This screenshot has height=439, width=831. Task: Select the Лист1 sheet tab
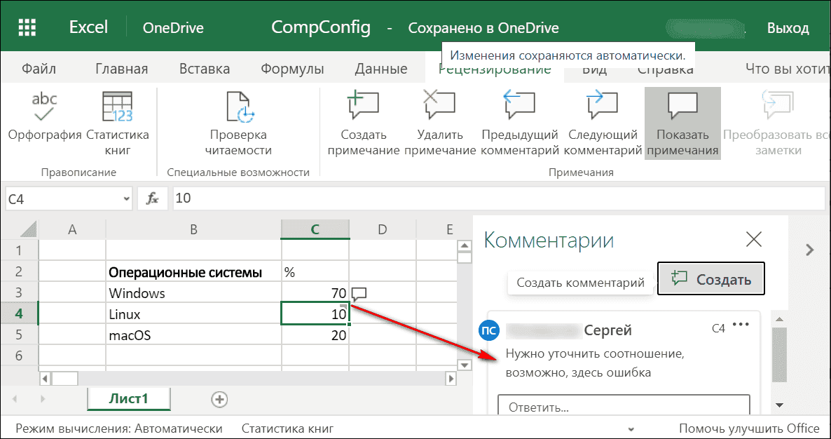(128, 398)
